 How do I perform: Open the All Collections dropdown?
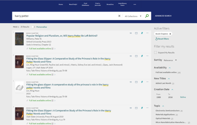133,16
